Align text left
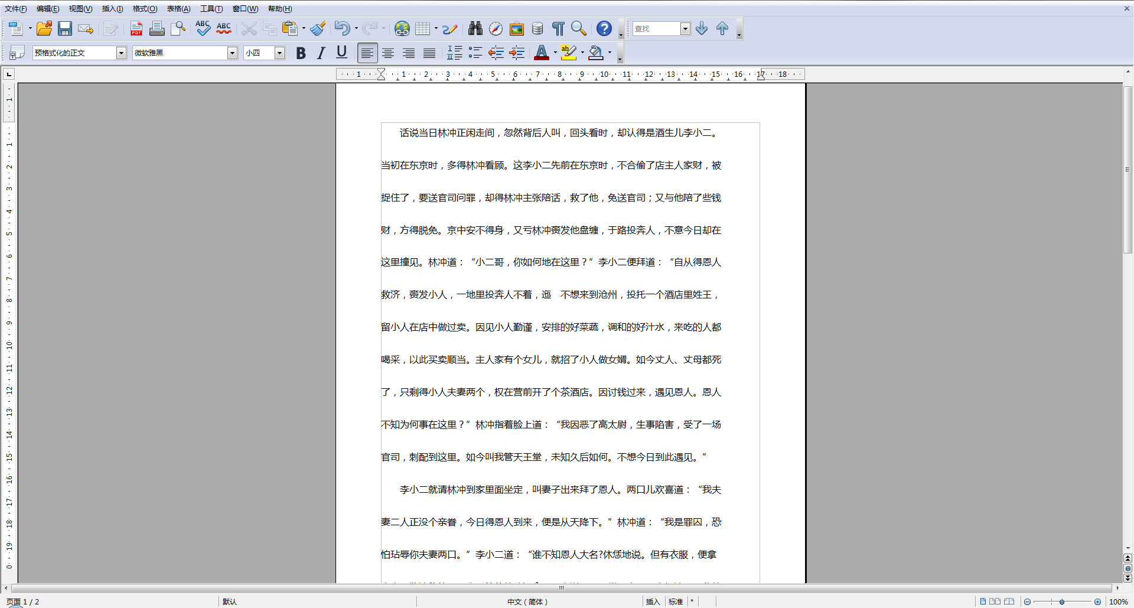 coord(367,53)
